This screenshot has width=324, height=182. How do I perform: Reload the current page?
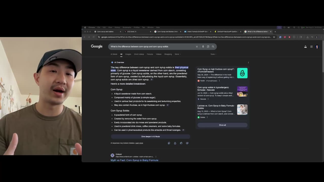coord(93,37)
